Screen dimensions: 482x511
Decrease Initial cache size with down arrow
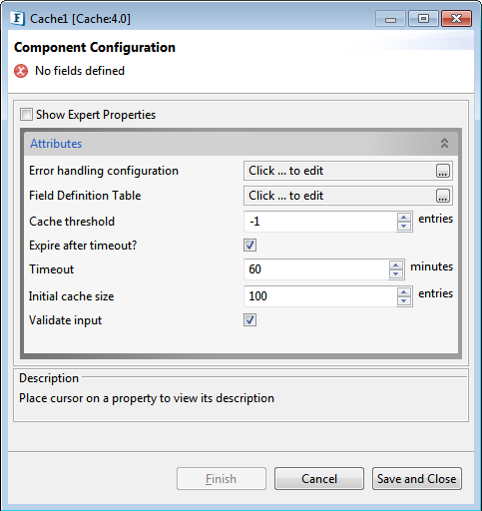click(x=404, y=300)
